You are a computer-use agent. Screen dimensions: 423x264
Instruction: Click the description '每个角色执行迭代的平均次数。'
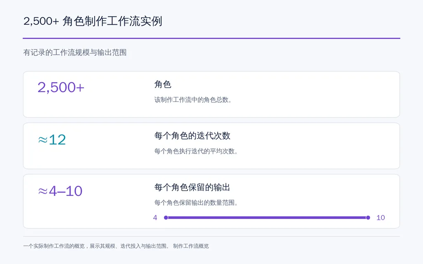[196, 151]
